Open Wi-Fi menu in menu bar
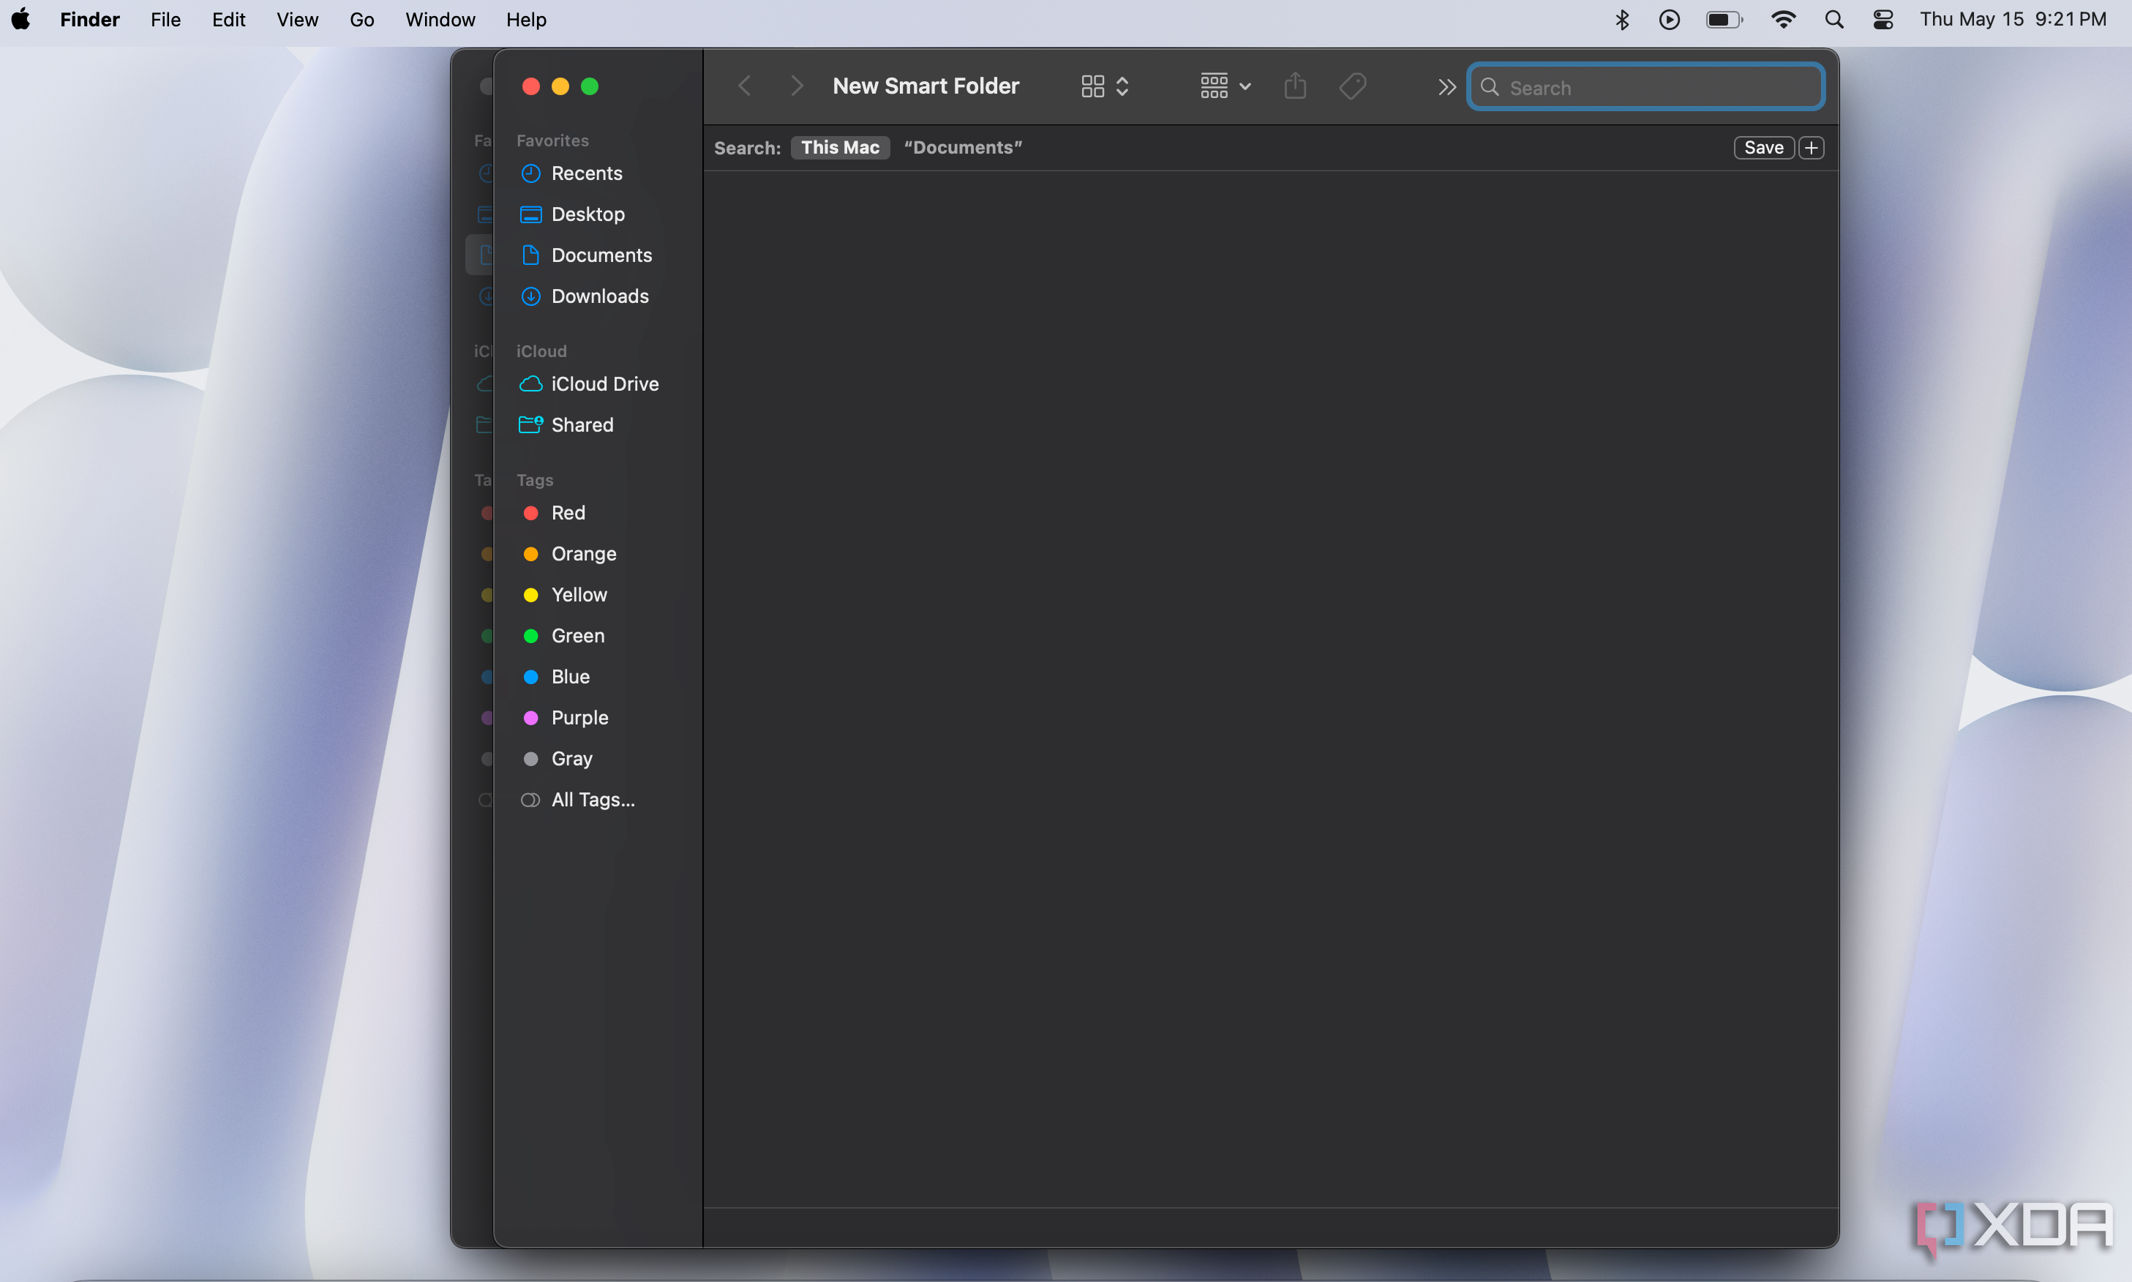This screenshot has width=2132, height=1282. click(1783, 19)
